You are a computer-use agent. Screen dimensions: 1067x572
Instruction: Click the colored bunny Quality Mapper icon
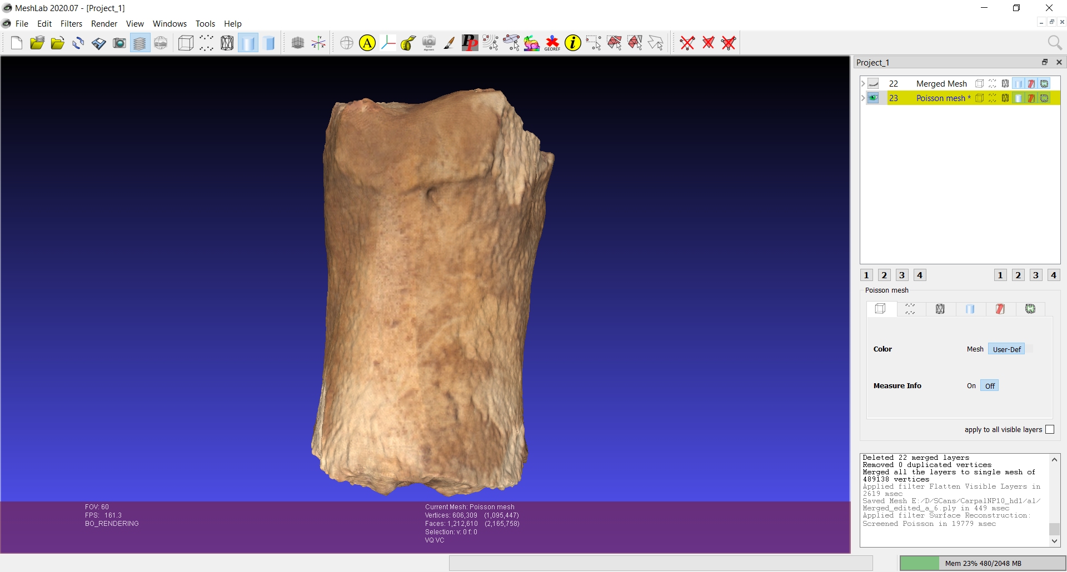pos(531,43)
